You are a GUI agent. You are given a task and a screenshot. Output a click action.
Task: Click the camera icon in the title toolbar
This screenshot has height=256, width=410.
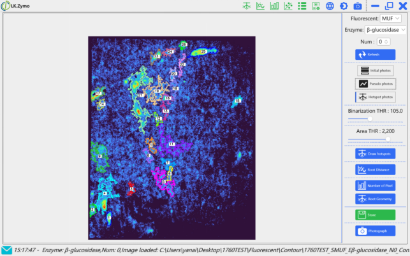358,6
